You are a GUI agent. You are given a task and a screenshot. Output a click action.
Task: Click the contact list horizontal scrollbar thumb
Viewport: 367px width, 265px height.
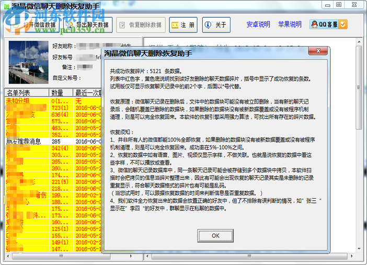[61, 256]
